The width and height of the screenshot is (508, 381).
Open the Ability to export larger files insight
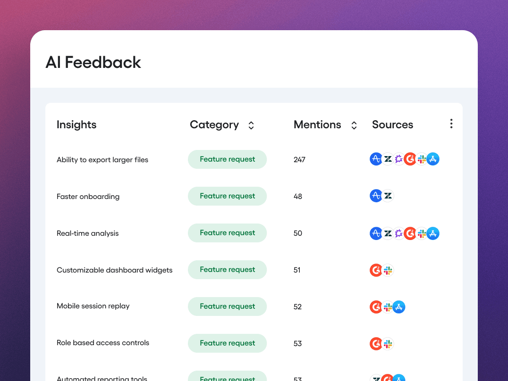(x=102, y=159)
